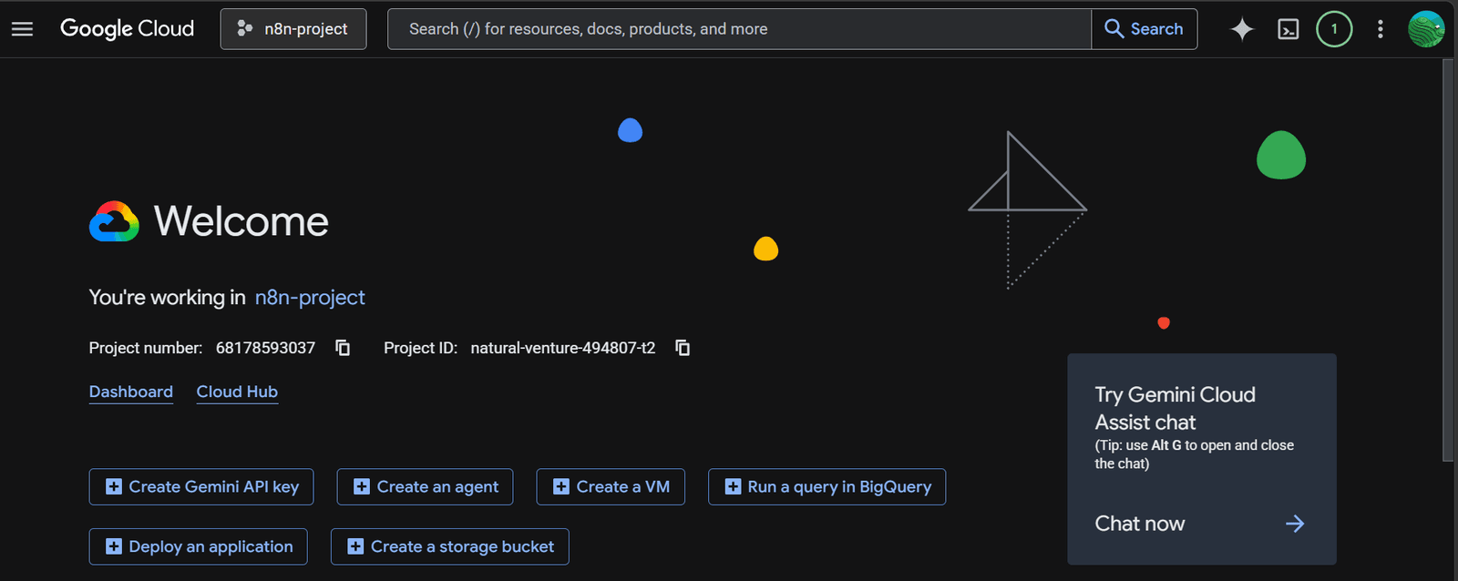The height and width of the screenshot is (581, 1458).
Task: Open Gemini Cloud Assist sparkle icon
Action: click(x=1242, y=29)
